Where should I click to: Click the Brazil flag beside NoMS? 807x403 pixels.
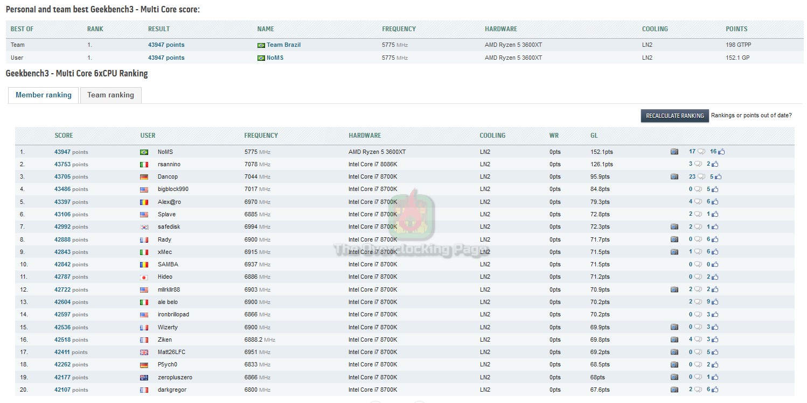(144, 152)
